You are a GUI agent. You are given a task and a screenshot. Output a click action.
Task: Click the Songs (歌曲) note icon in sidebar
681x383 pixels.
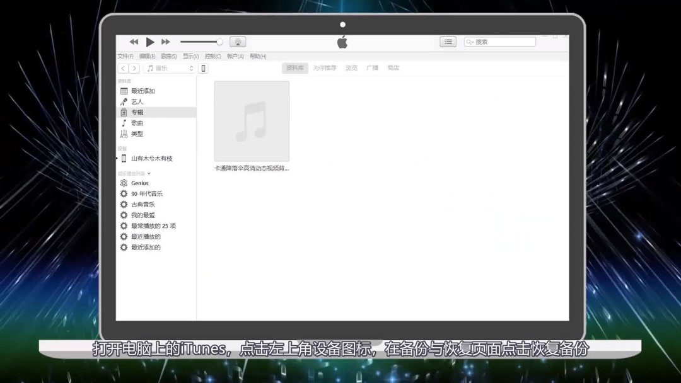(x=124, y=123)
